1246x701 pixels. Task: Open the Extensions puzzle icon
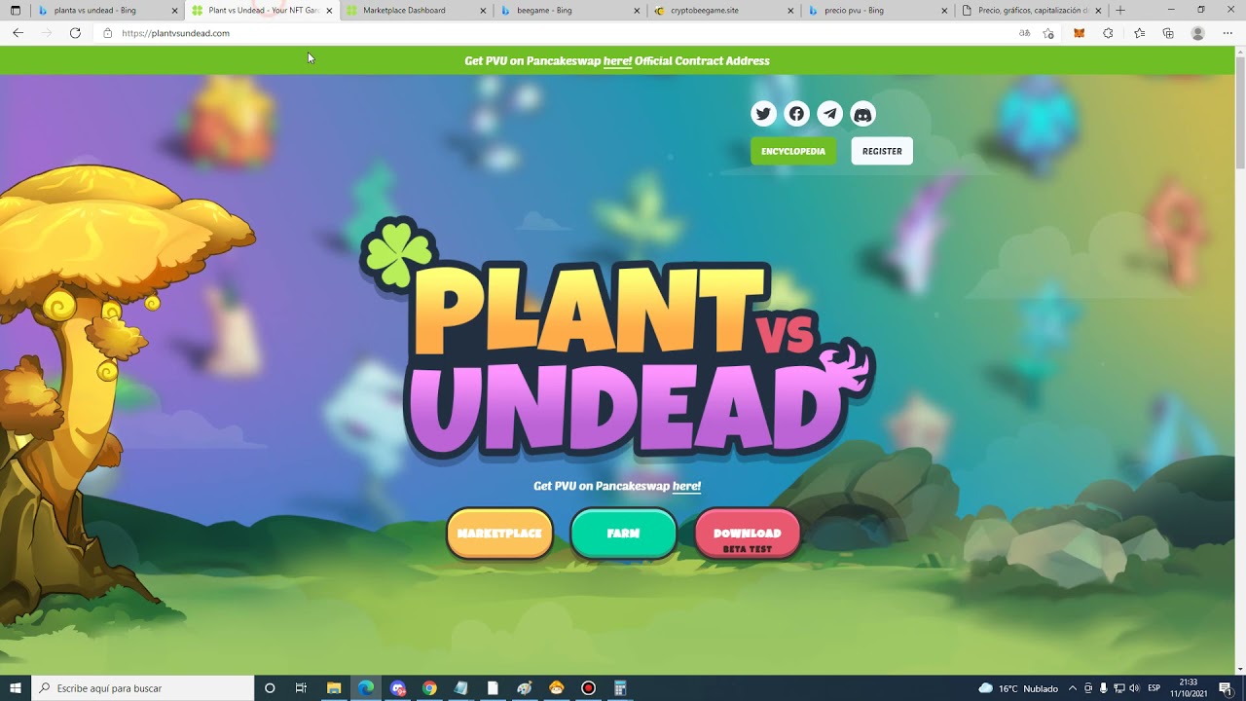[1108, 33]
